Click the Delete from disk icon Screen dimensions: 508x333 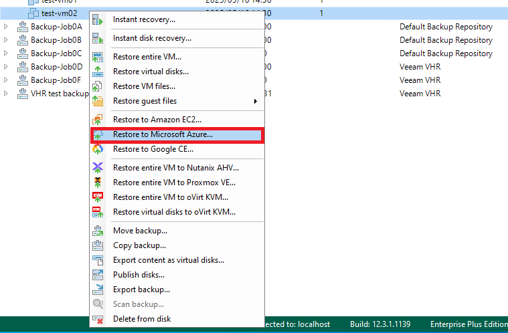tap(98, 319)
